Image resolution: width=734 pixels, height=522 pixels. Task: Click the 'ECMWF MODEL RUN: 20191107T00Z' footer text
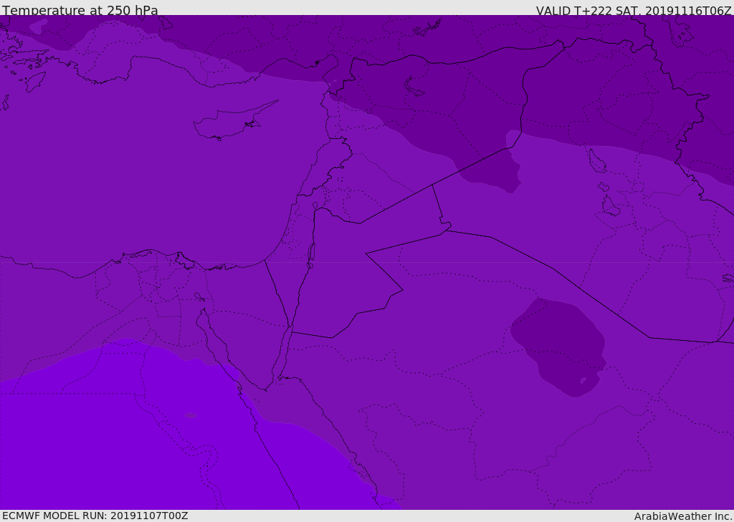(95, 516)
